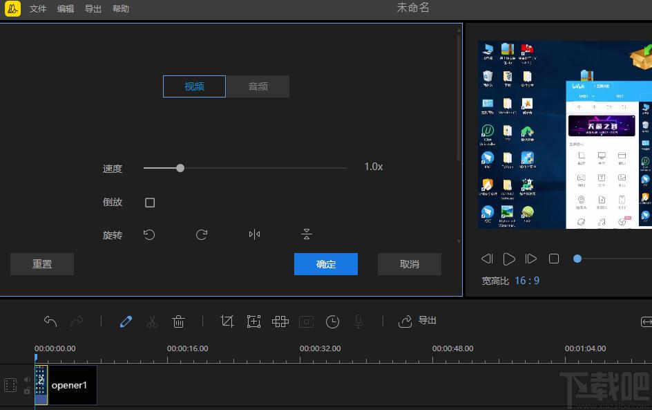Click timeline ruler at 00:00:48.00
This screenshot has height=410, width=652.
click(453, 348)
